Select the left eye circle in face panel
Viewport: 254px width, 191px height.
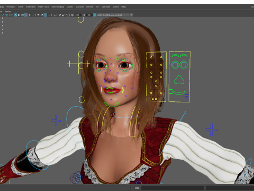[x=175, y=65]
